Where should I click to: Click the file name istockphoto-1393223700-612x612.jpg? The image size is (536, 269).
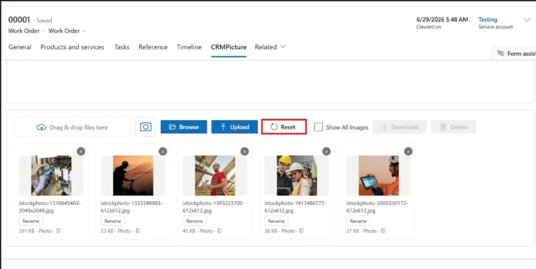[x=214, y=207]
